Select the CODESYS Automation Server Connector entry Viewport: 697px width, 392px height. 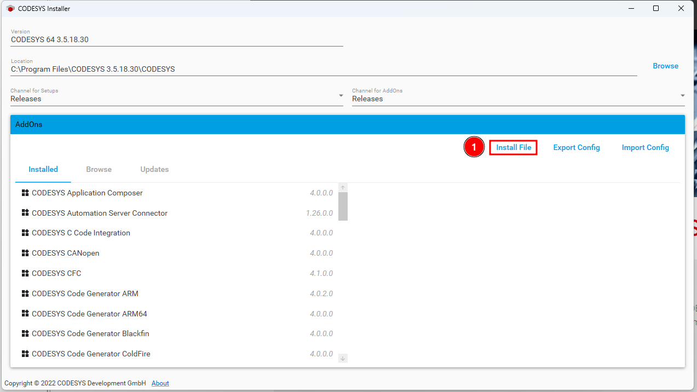pos(177,213)
